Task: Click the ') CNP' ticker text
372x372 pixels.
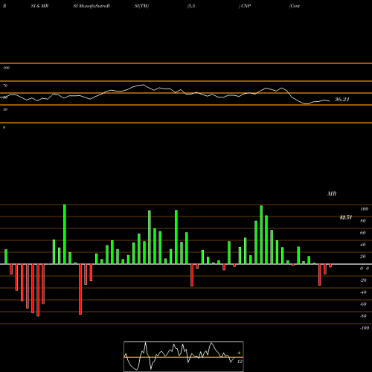Action: click(245, 6)
